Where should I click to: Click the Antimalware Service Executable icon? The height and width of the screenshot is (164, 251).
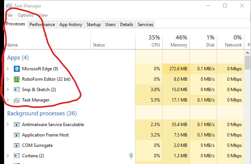(17, 125)
